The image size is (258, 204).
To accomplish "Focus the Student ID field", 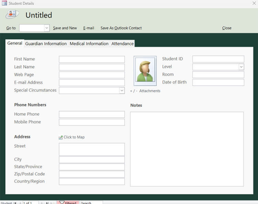I will [x=218, y=59].
